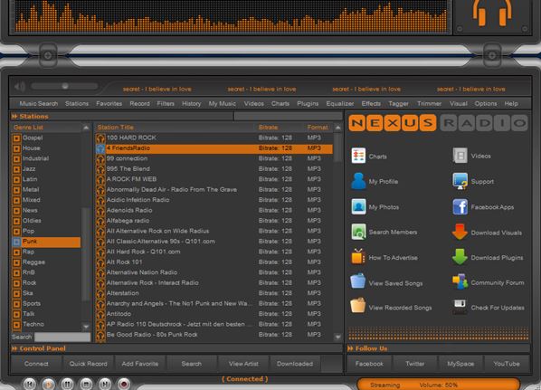Select the Jazz genre
541x390 pixels.
[29, 169]
